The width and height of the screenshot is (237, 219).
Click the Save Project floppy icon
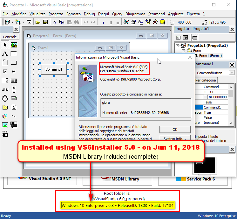45,22
